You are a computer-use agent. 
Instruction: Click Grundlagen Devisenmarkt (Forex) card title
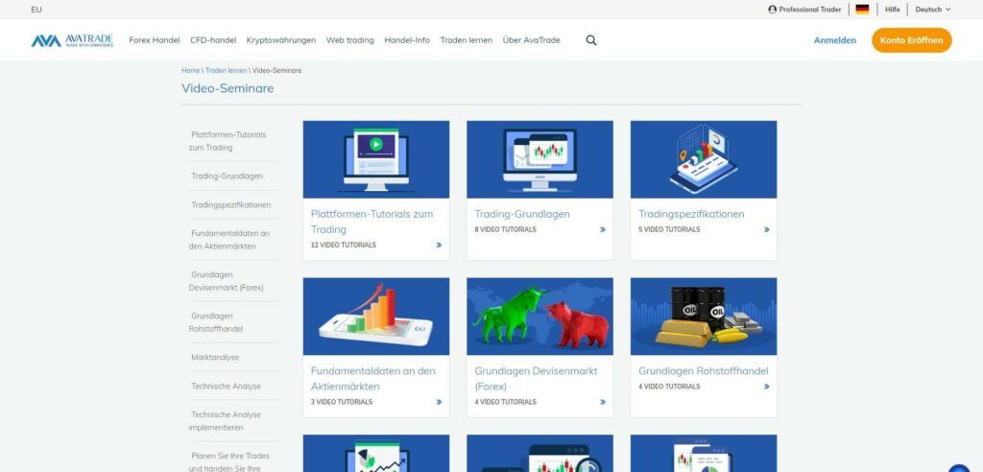536,379
